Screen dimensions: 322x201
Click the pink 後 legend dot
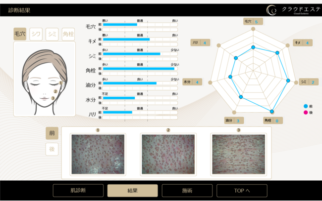(x=306, y=113)
